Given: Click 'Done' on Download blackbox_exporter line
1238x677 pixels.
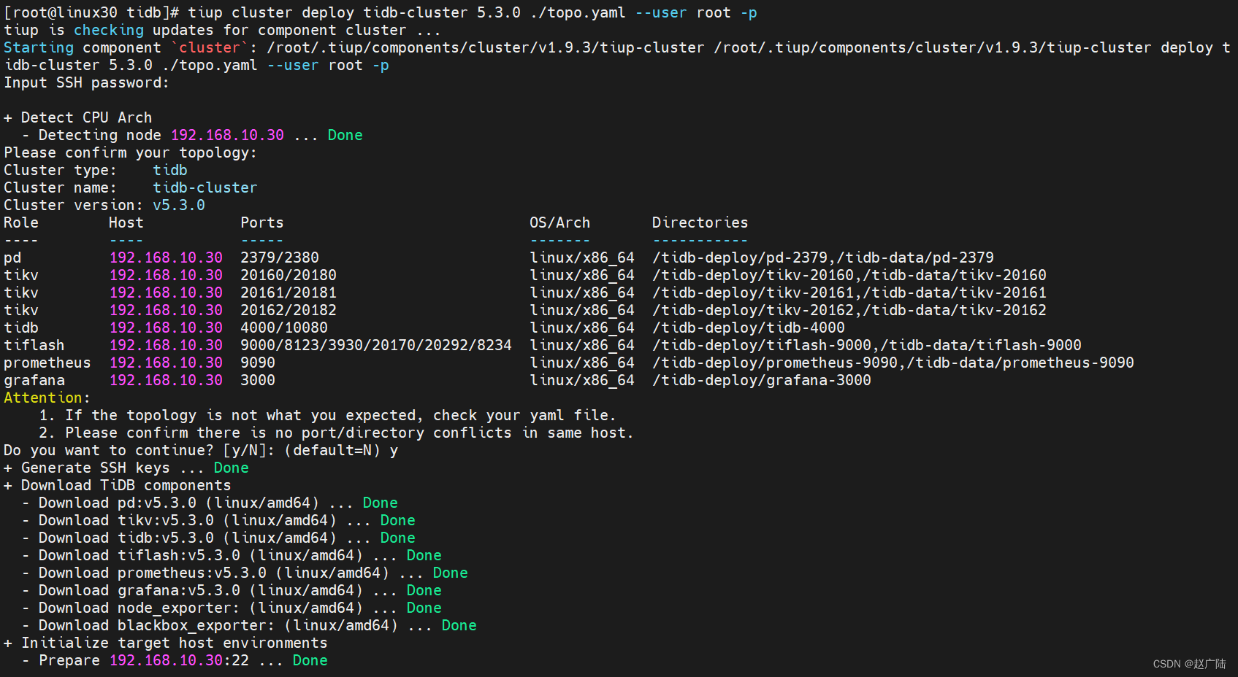Looking at the screenshot, I should click(459, 625).
